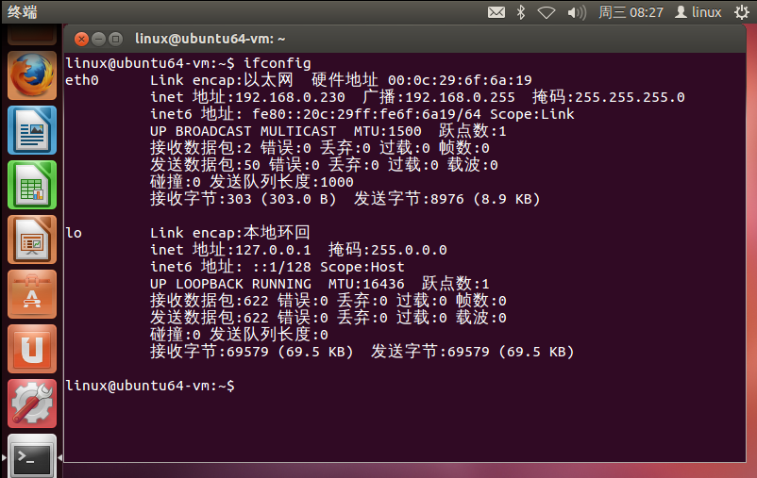Open LibreOffice Calc spreadsheet icon
This screenshot has height=478, width=757.
[x=32, y=185]
